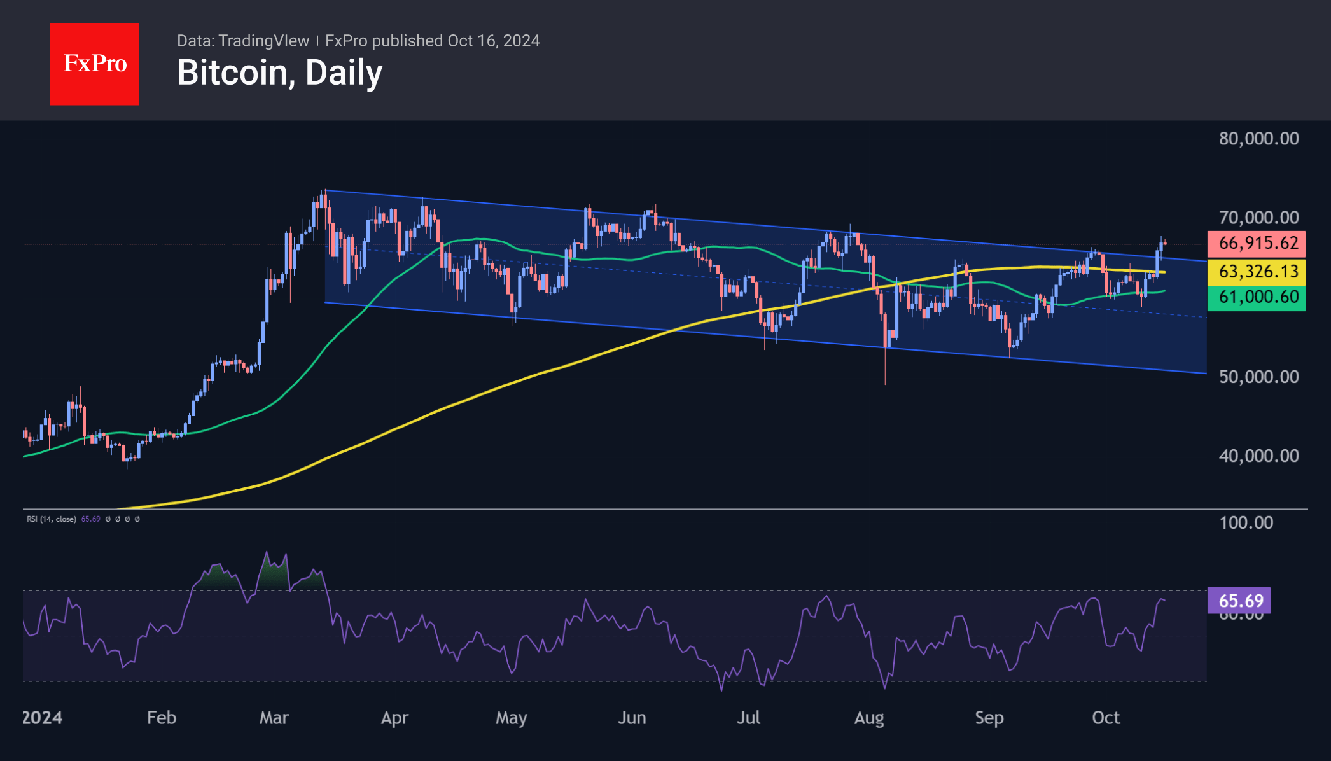Select the Aug label on time axis
The width and height of the screenshot is (1331, 761).
pyautogui.click(x=868, y=718)
